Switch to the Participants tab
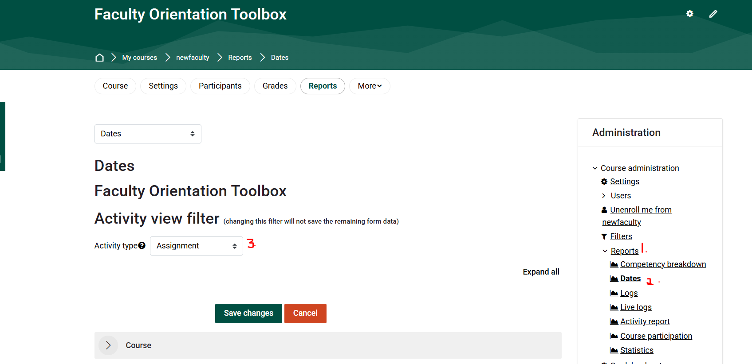Image resolution: width=752 pixels, height=364 pixels. click(220, 86)
